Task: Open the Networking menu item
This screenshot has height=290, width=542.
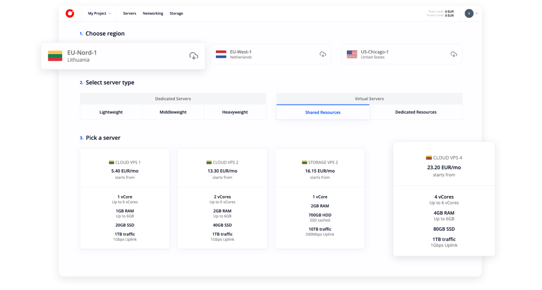Action: tap(153, 14)
